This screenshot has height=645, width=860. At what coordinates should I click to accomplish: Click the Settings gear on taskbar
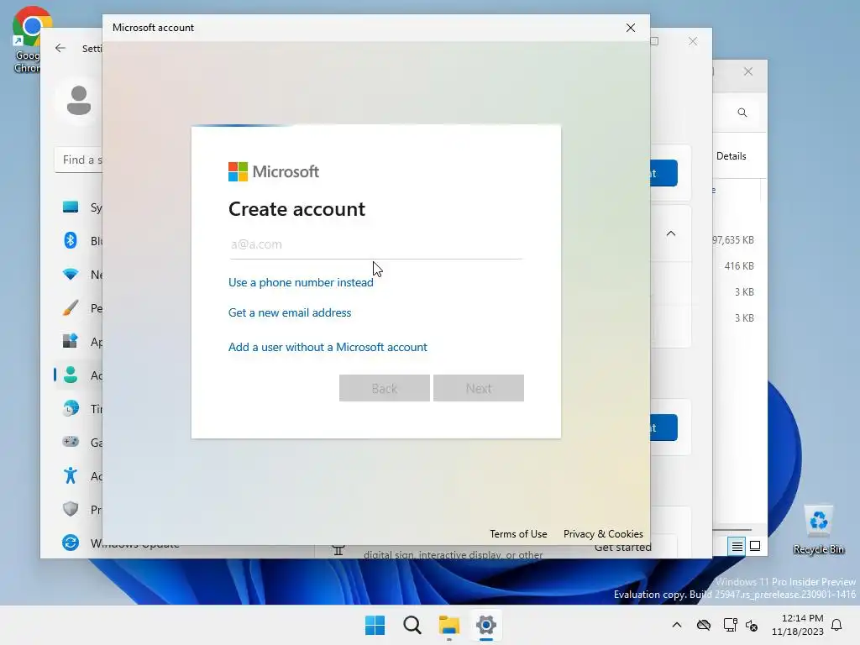click(486, 625)
